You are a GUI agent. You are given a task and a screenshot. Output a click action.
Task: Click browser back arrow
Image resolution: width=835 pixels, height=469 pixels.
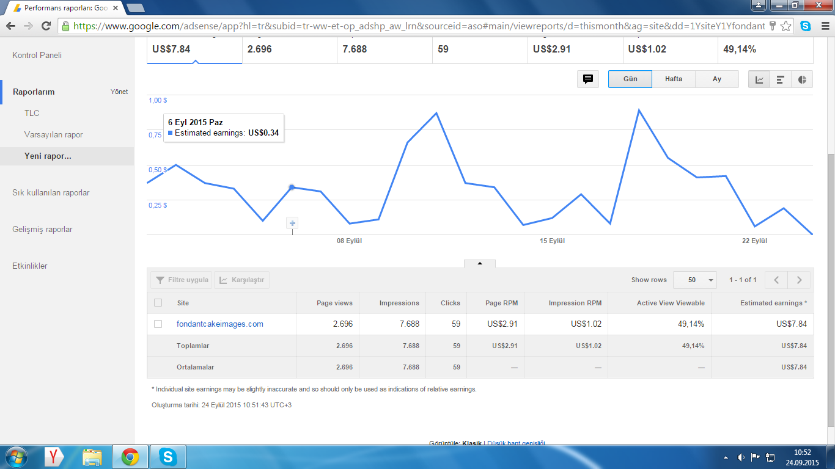pyautogui.click(x=11, y=26)
